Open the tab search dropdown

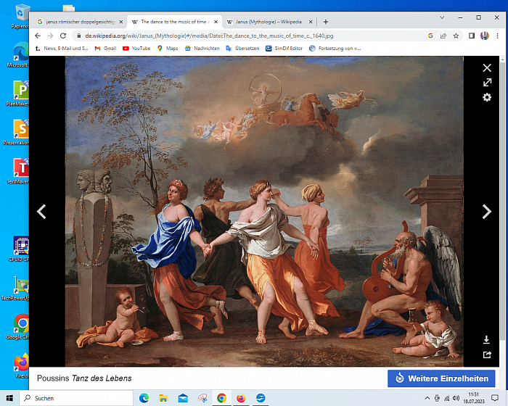[x=442, y=17]
